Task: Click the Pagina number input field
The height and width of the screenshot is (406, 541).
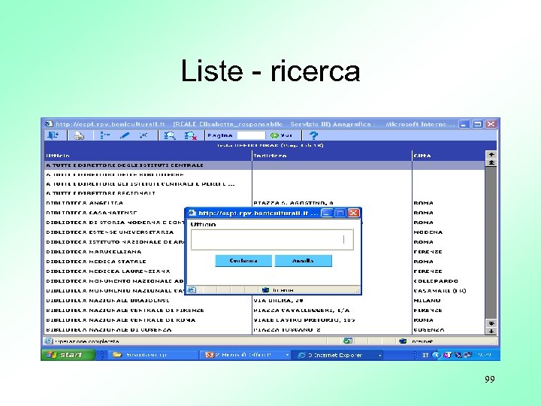Action: tap(251, 135)
